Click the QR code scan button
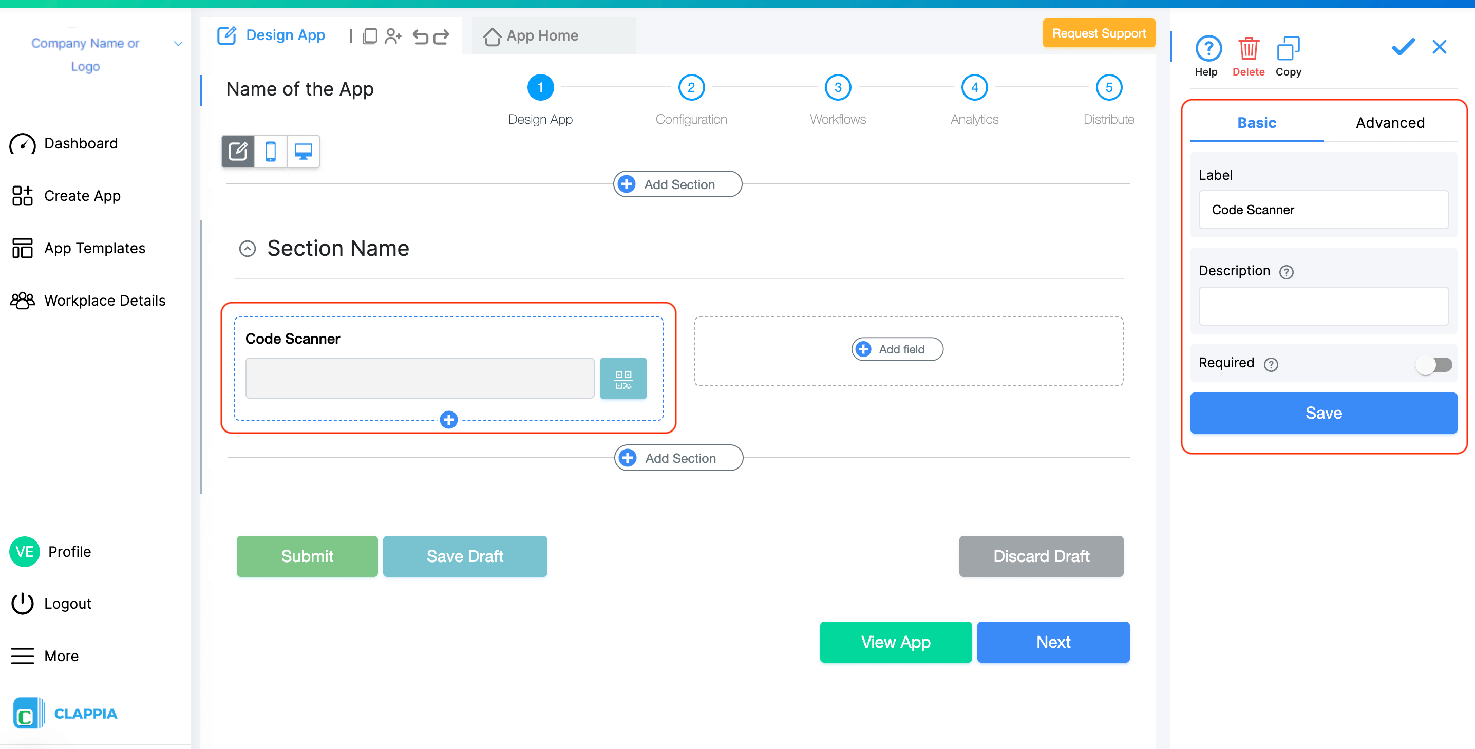Screen dimensions: 1475x749 622,379
